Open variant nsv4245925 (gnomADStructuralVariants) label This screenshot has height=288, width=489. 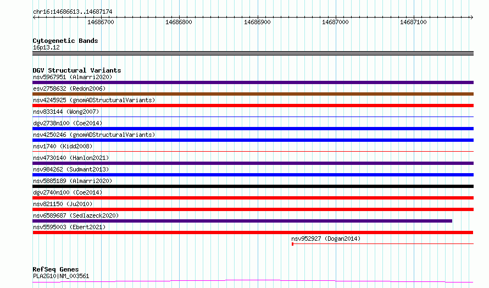[x=94, y=100]
